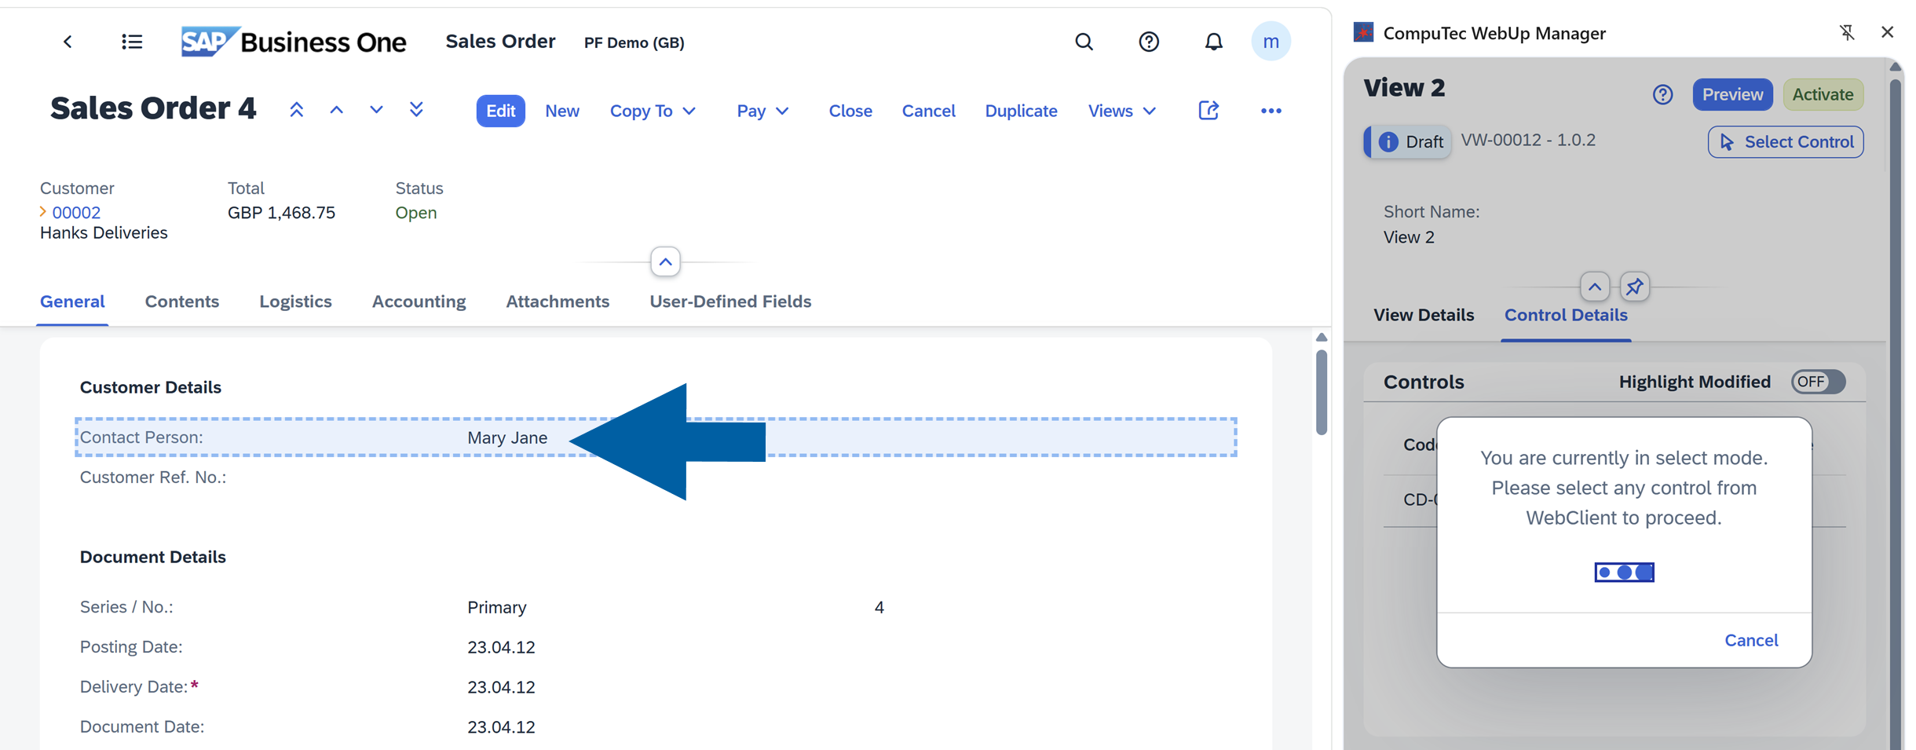Switch to the Accounting tab
This screenshot has height=750, width=1916.
point(419,301)
